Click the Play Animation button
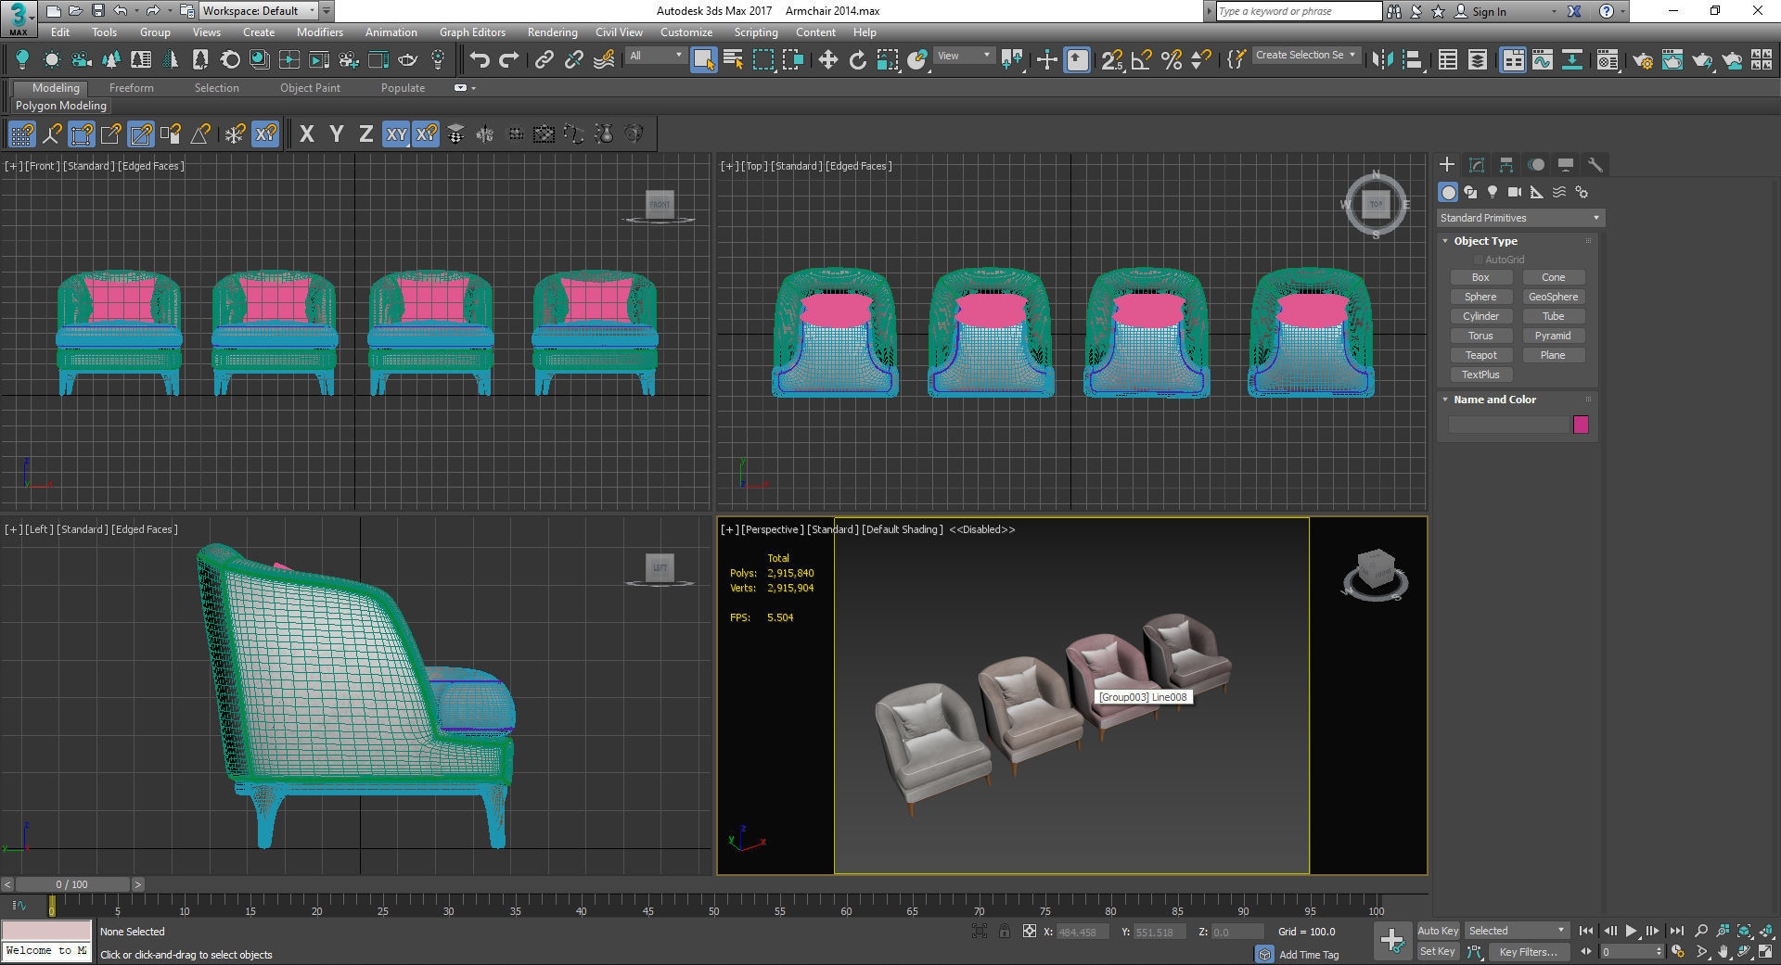This screenshot has height=965, width=1781. click(x=1632, y=931)
